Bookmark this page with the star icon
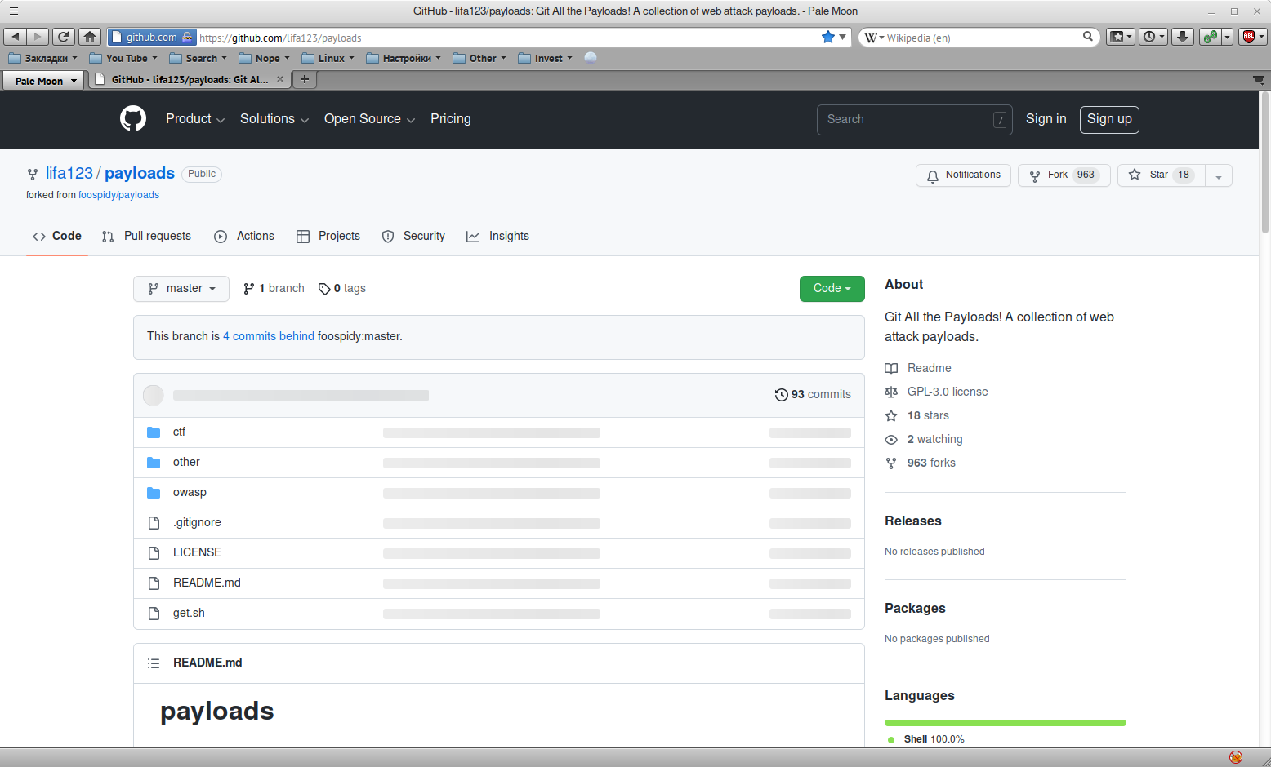 tap(828, 37)
